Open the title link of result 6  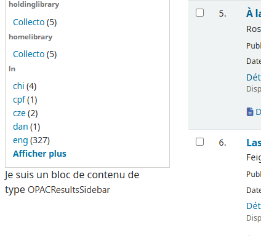(x=254, y=143)
